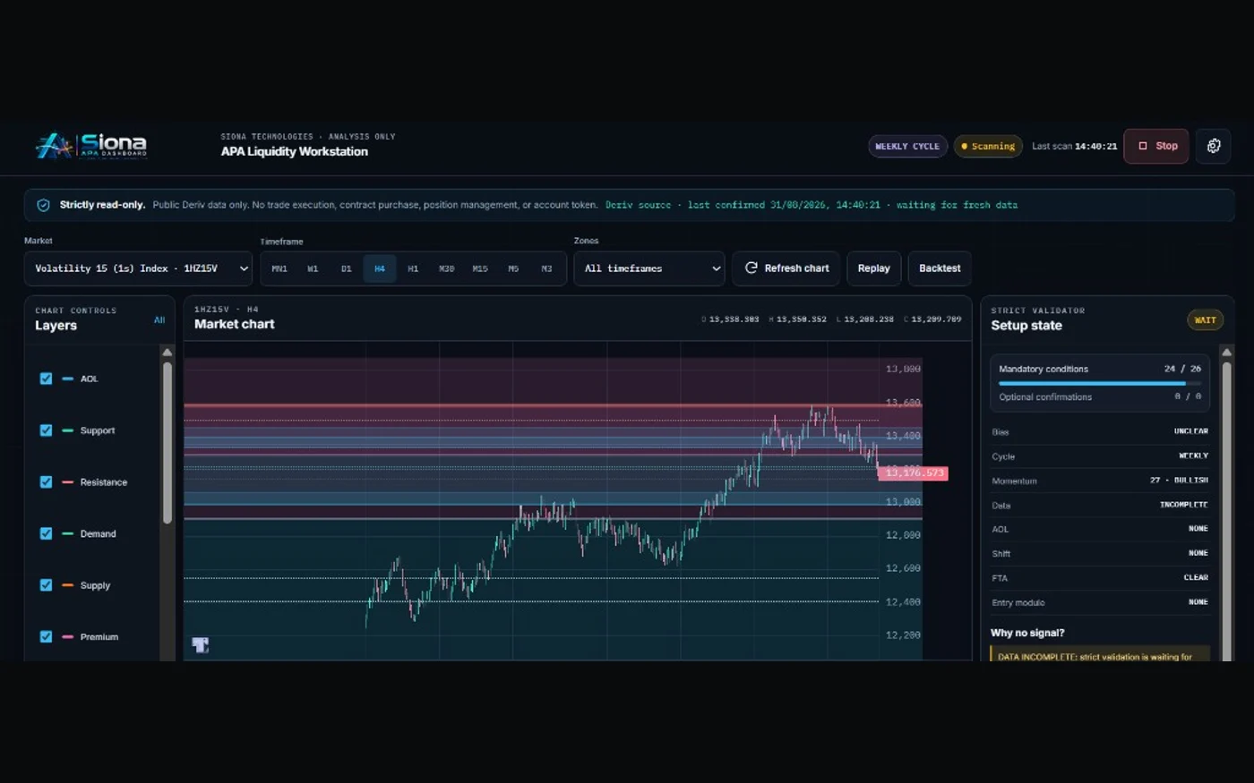Click the Market chart title
Screen dimensions: 1254x783
[234, 325]
